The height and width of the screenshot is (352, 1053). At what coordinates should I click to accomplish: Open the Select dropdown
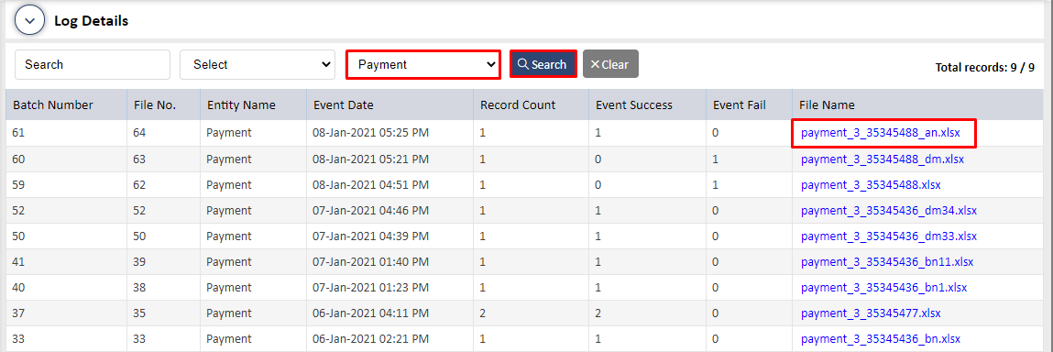pos(258,64)
